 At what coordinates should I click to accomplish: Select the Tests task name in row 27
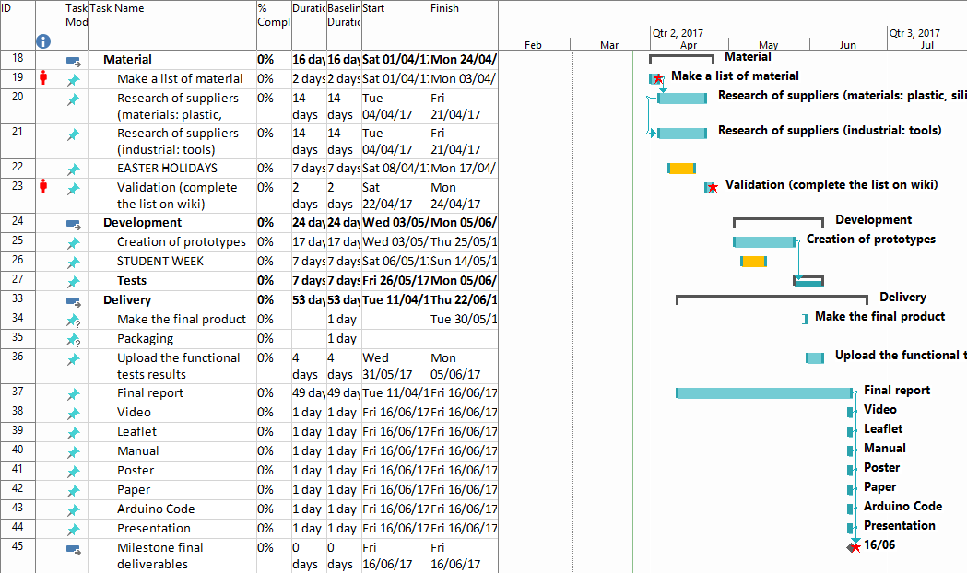[x=132, y=281]
